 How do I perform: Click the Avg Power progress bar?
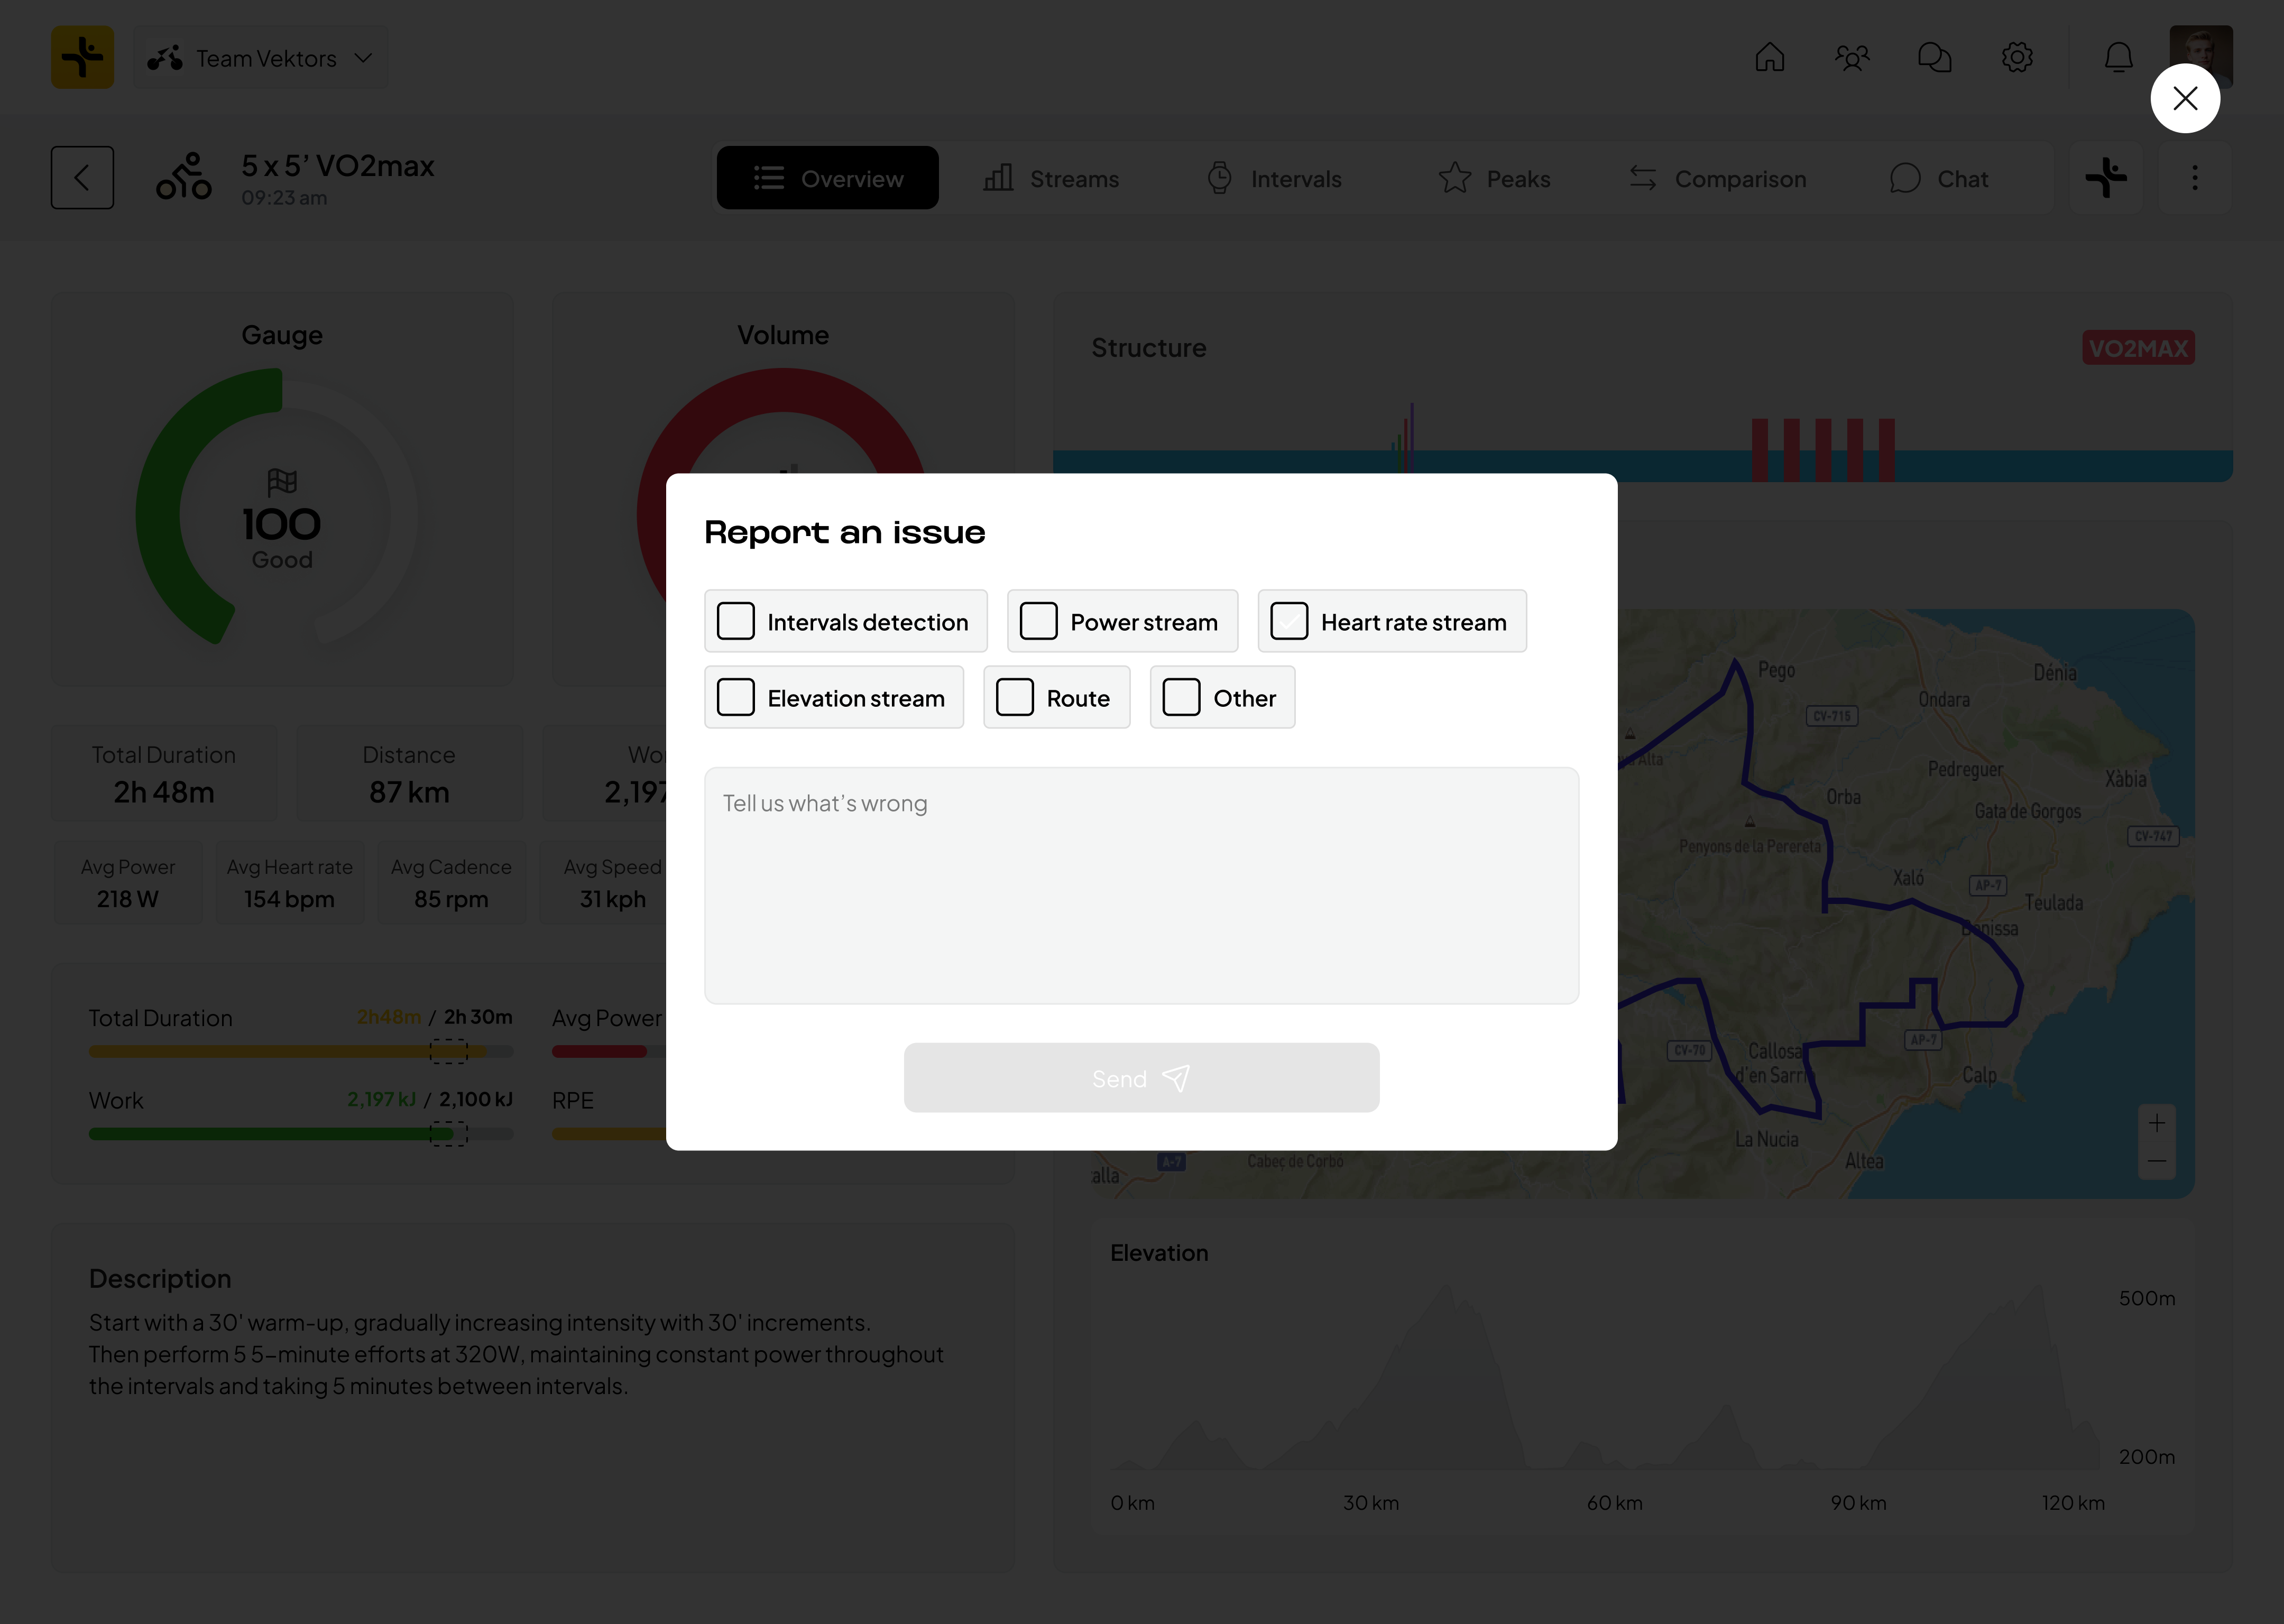609,1051
